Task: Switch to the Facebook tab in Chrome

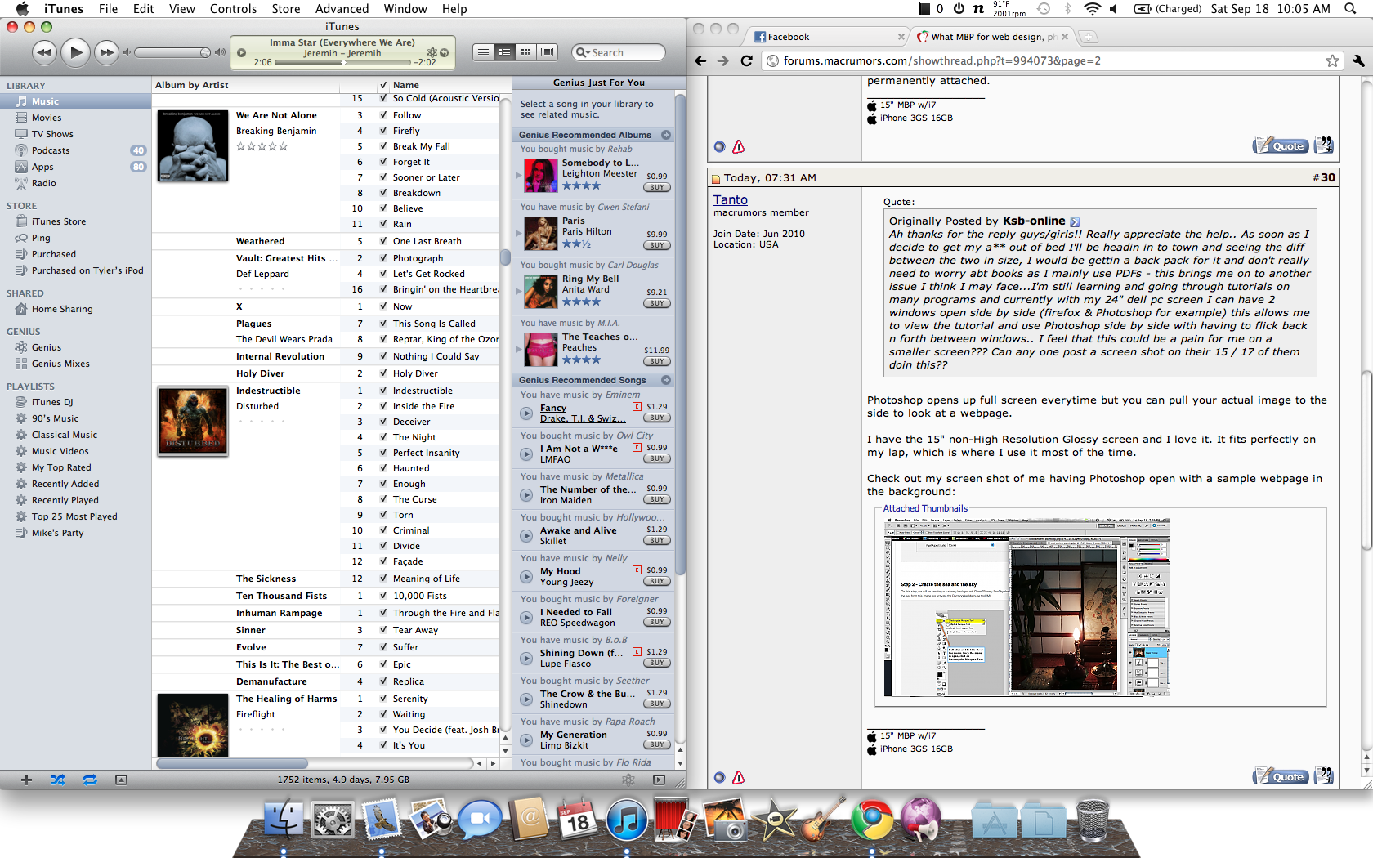Action: (828, 37)
